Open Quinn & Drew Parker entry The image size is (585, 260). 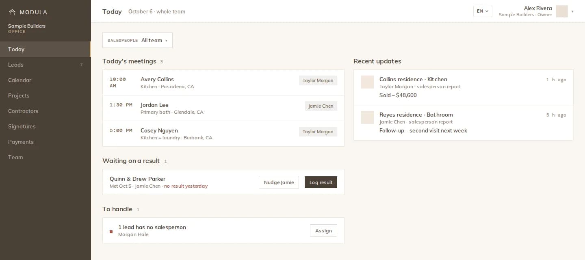(x=223, y=182)
